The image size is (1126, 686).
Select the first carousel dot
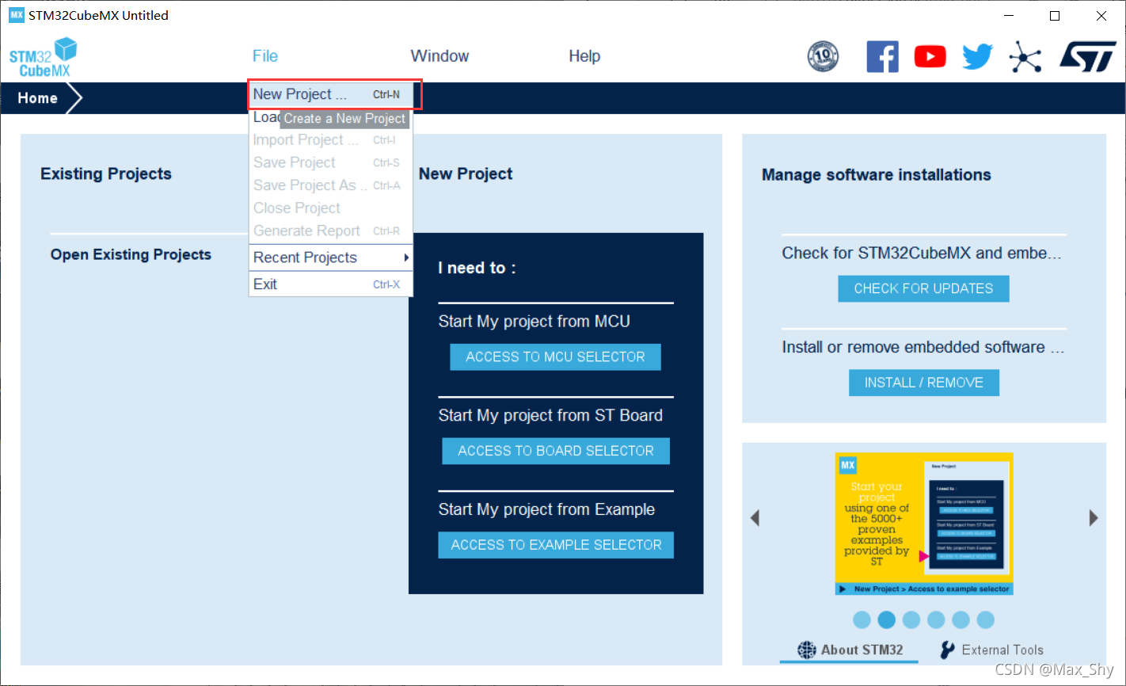(x=862, y=620)
